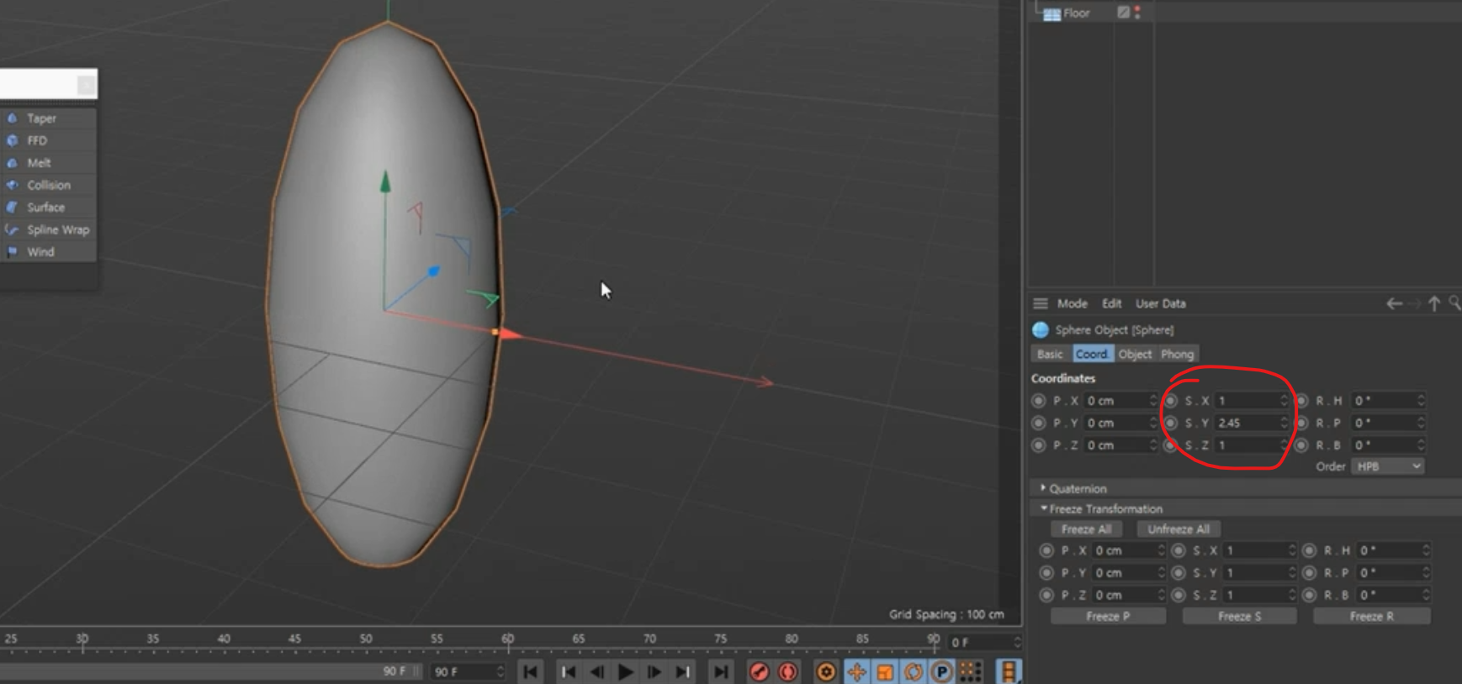1462x684 pixels.
Task: Open the film strip playback options icon
Action: (1009, 671)
